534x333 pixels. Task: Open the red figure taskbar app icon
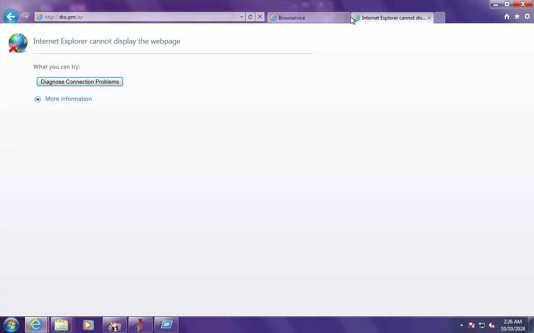click(x=140, y=325)
